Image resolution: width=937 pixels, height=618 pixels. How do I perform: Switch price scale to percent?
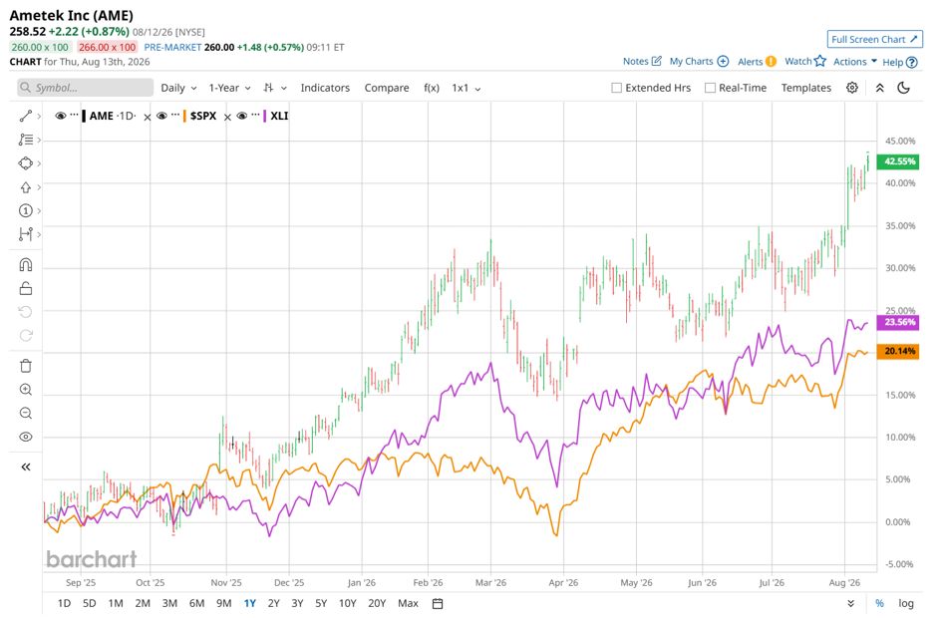coord(879,604)
